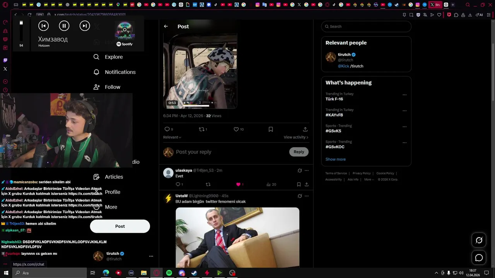Open the More menu in X sidebar

point(106,207)
